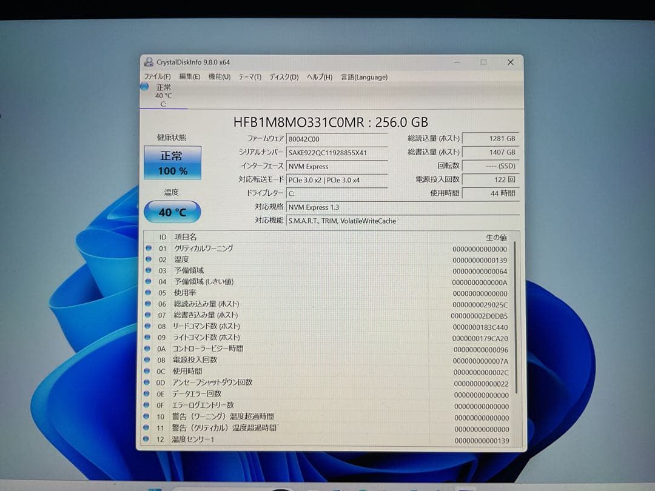Click the NVM Express 1.3 standard field
This screenshot has height=491, width=655.
pos(403,207)
